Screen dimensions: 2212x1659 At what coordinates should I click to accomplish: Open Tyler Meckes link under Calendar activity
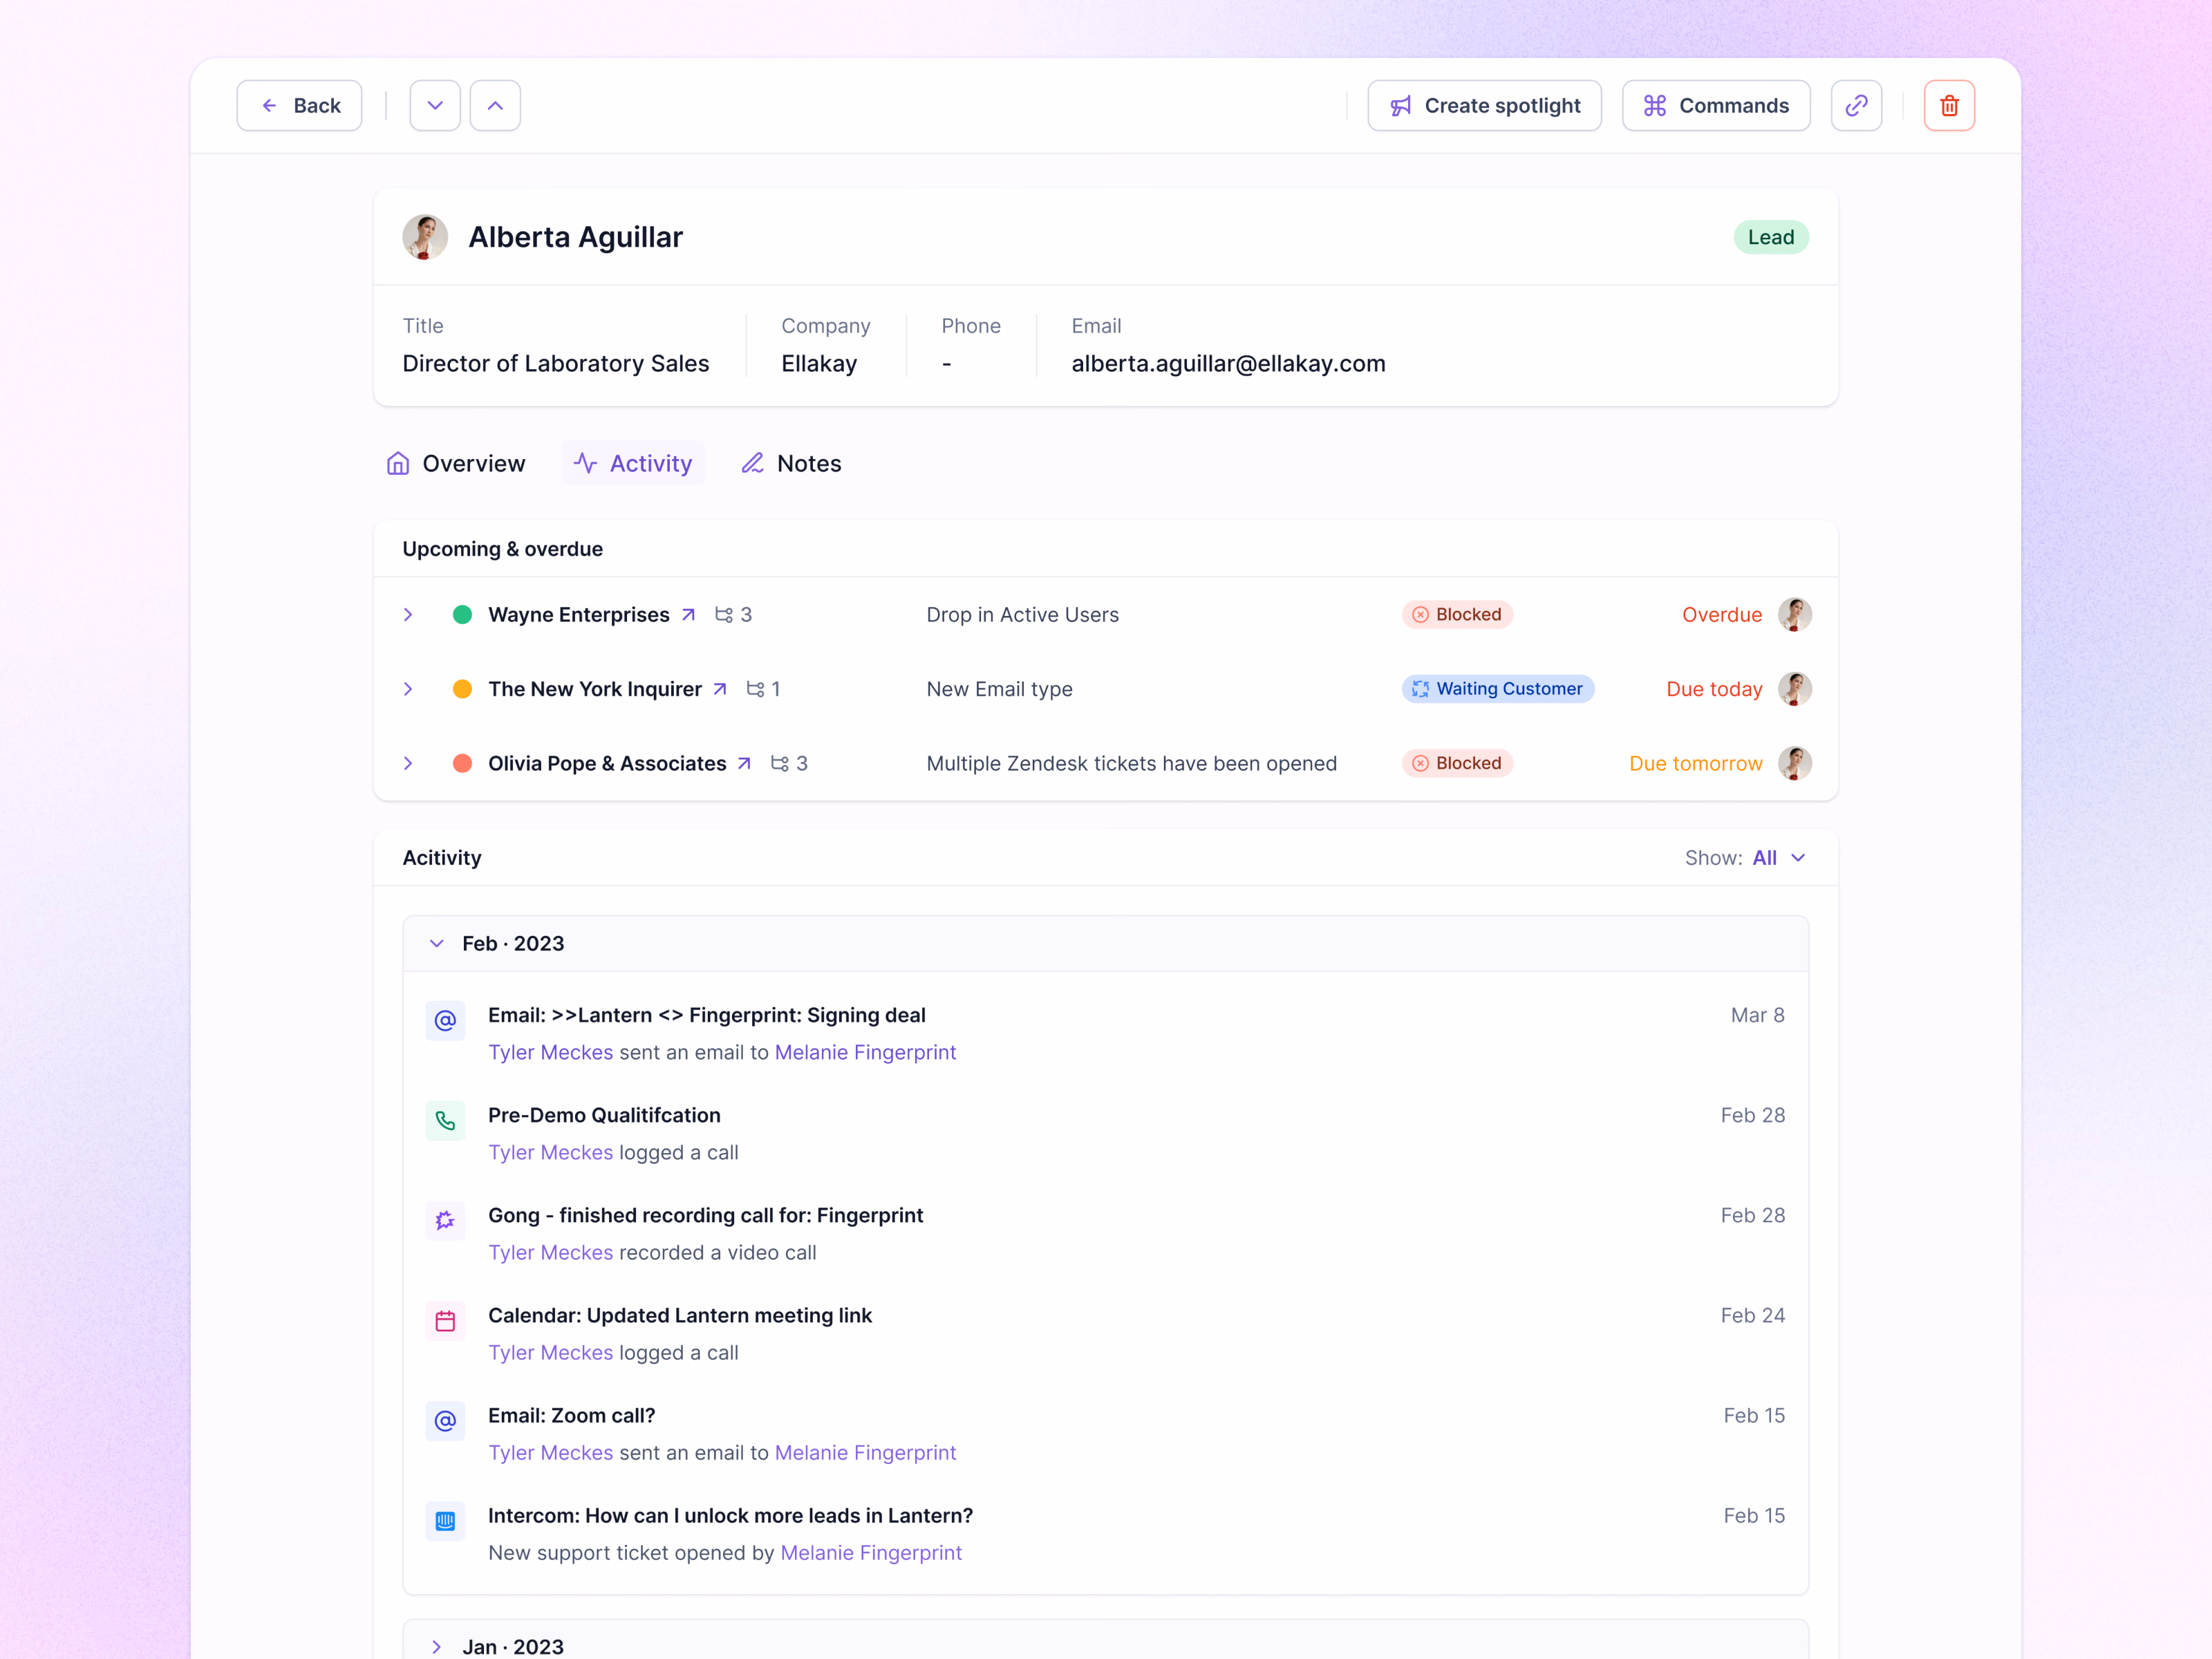coord(551,1352)
